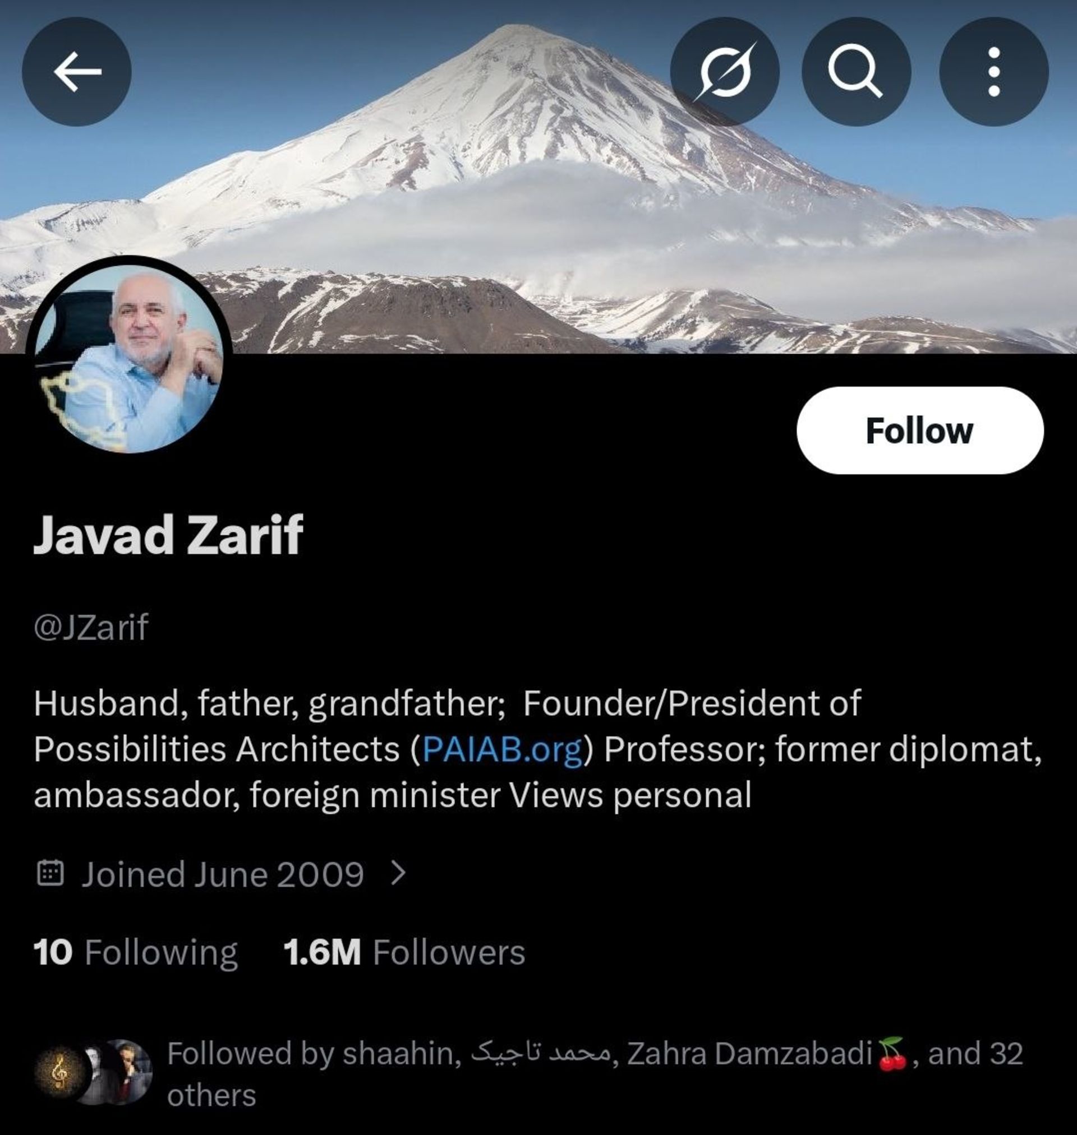Open the PAIAB.org link in bio
This screenshot has height=1135, width=1077.
501,748
